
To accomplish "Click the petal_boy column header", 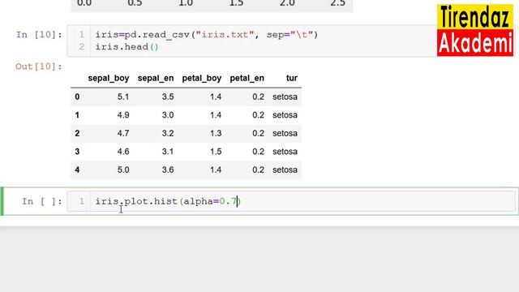I will click(x=202, y=78).
